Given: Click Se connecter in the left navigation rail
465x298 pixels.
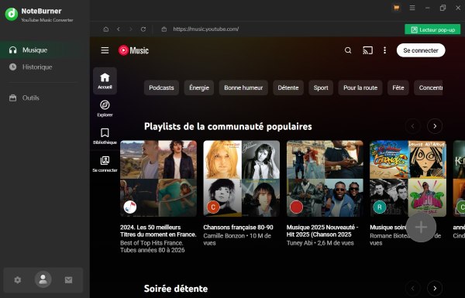Looking at the screenshot, I should [x=105, y=164].
